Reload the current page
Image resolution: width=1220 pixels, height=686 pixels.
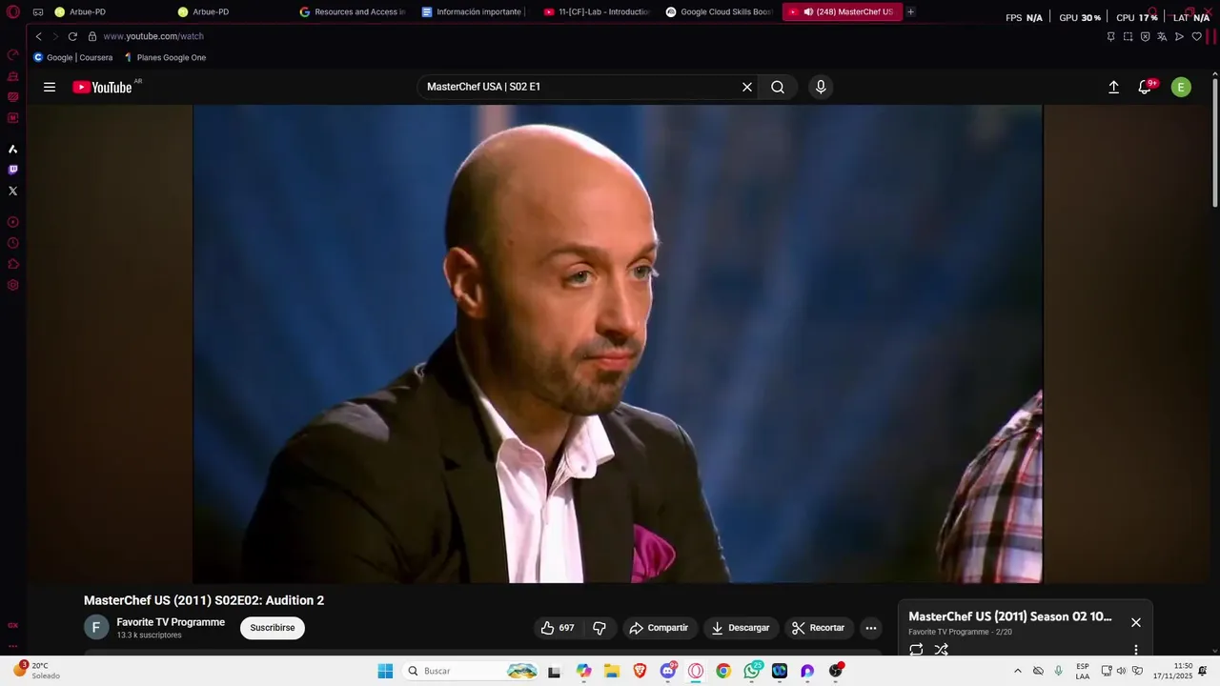[x=72, y=36]
